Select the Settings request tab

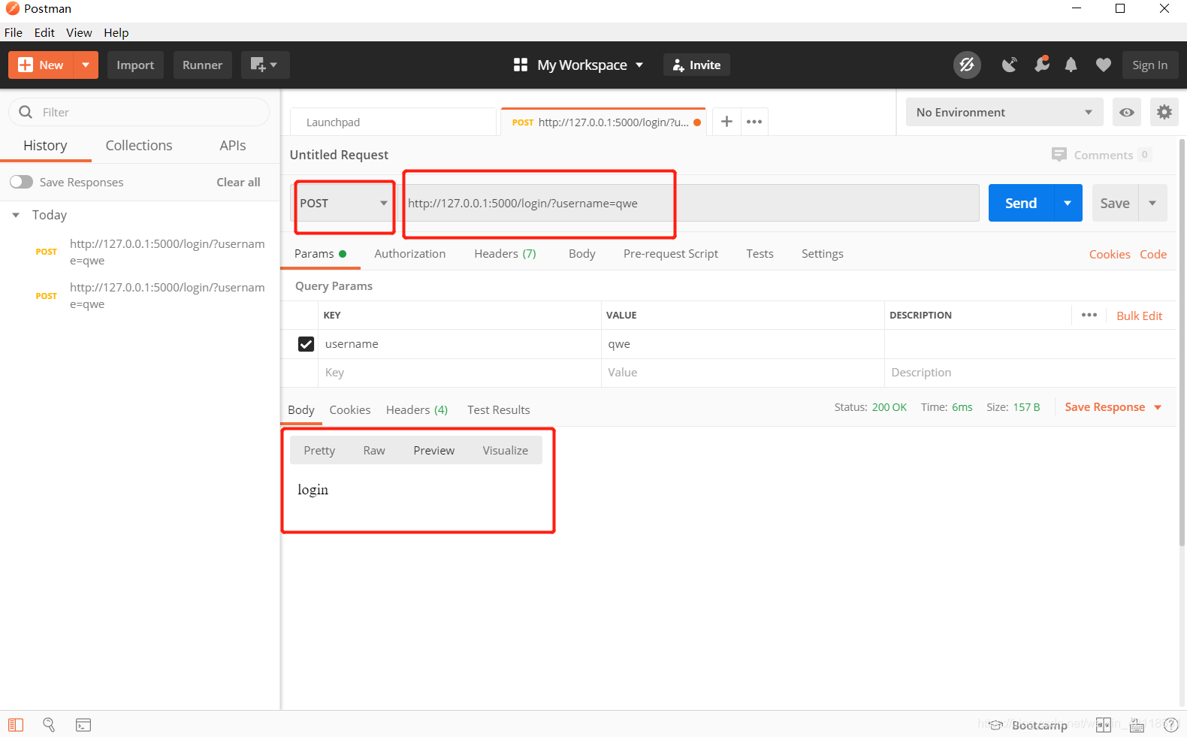822,254
